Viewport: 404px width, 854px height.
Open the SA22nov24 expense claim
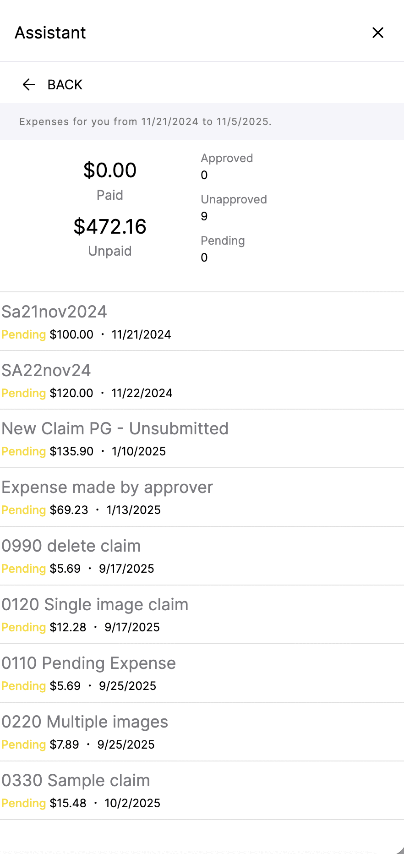click(x=202, y=380)
